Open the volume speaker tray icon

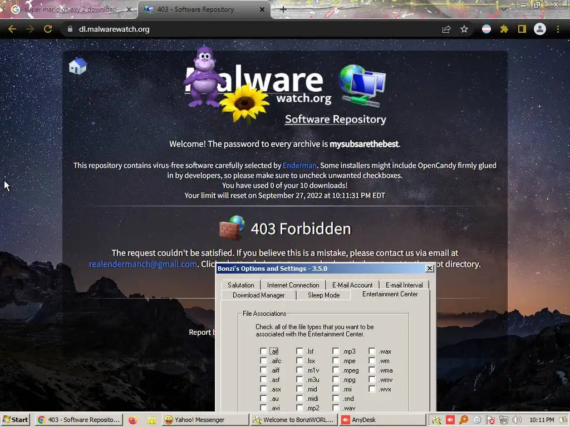517,420
